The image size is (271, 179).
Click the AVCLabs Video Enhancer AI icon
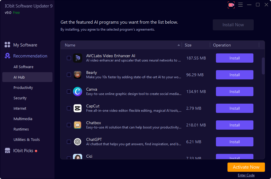pyautogui.click(x=78, y=58)
